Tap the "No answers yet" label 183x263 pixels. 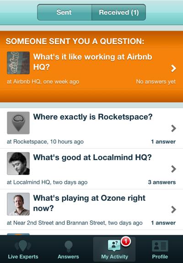pos(156,82)
